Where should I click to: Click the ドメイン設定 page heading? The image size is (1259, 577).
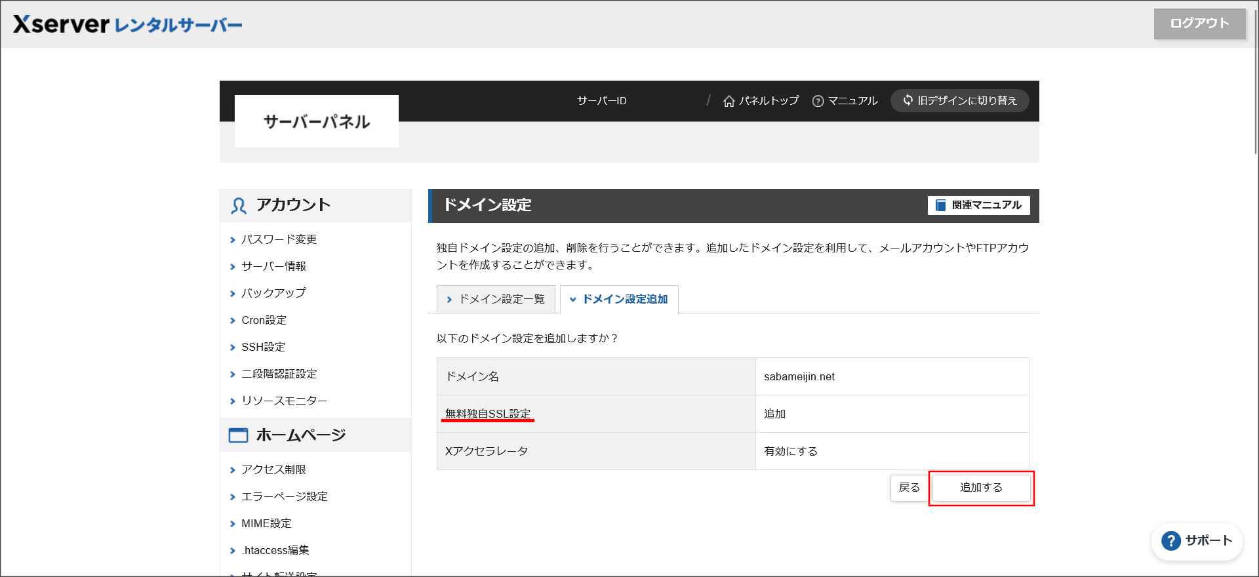(x=487, y=205)
